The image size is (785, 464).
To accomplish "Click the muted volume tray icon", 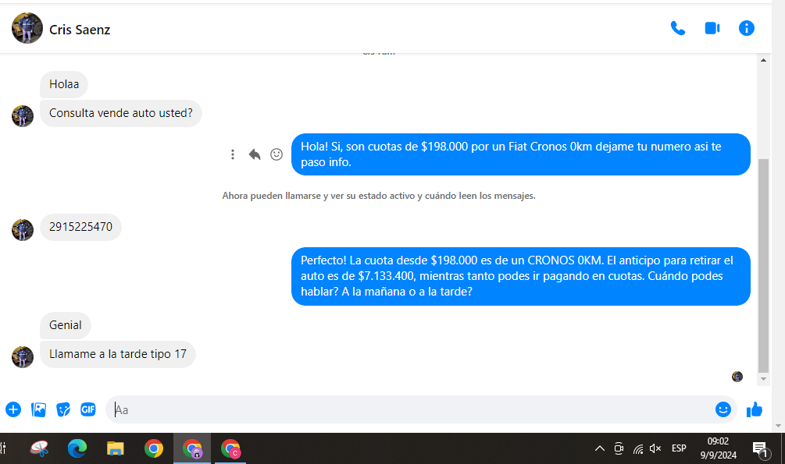I will coord(655,448).
